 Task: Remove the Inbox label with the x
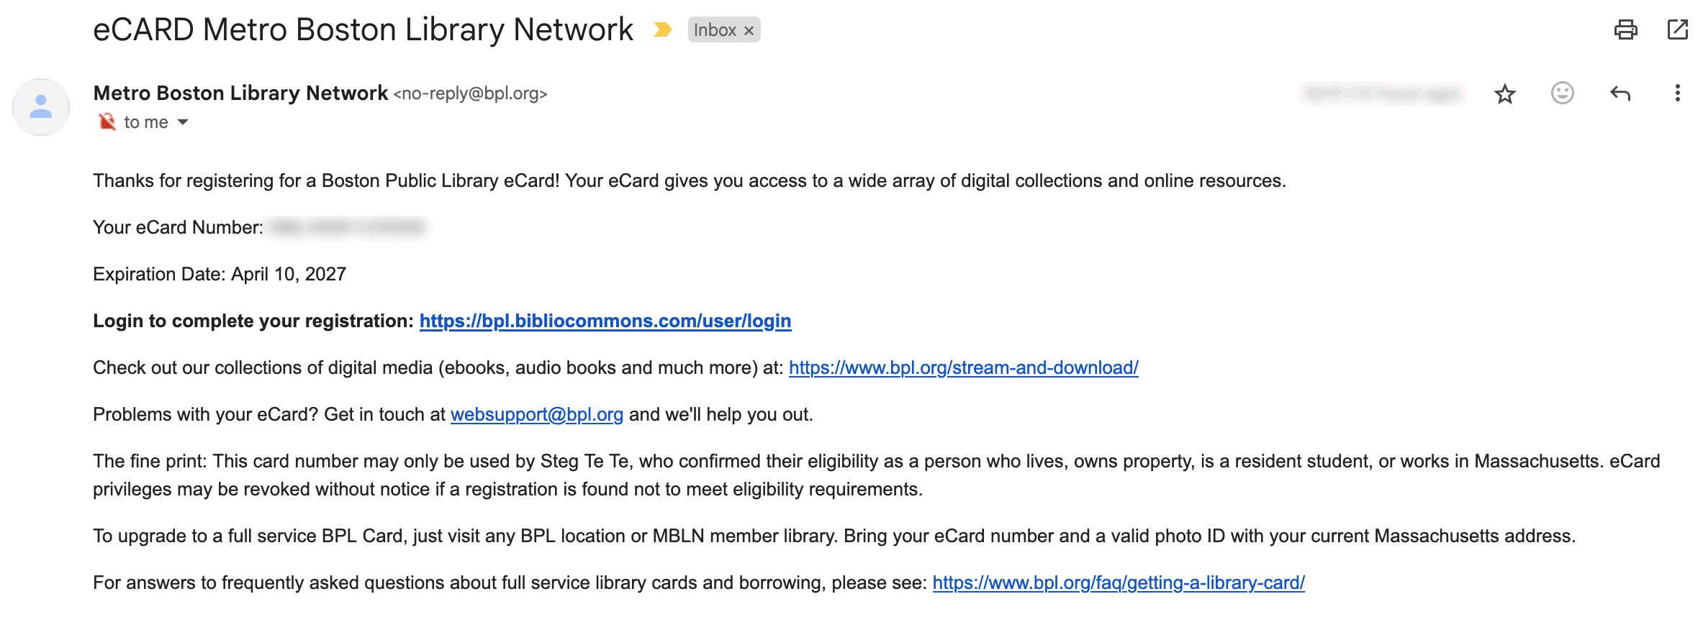pyautogui.click(x=749, y=30)
